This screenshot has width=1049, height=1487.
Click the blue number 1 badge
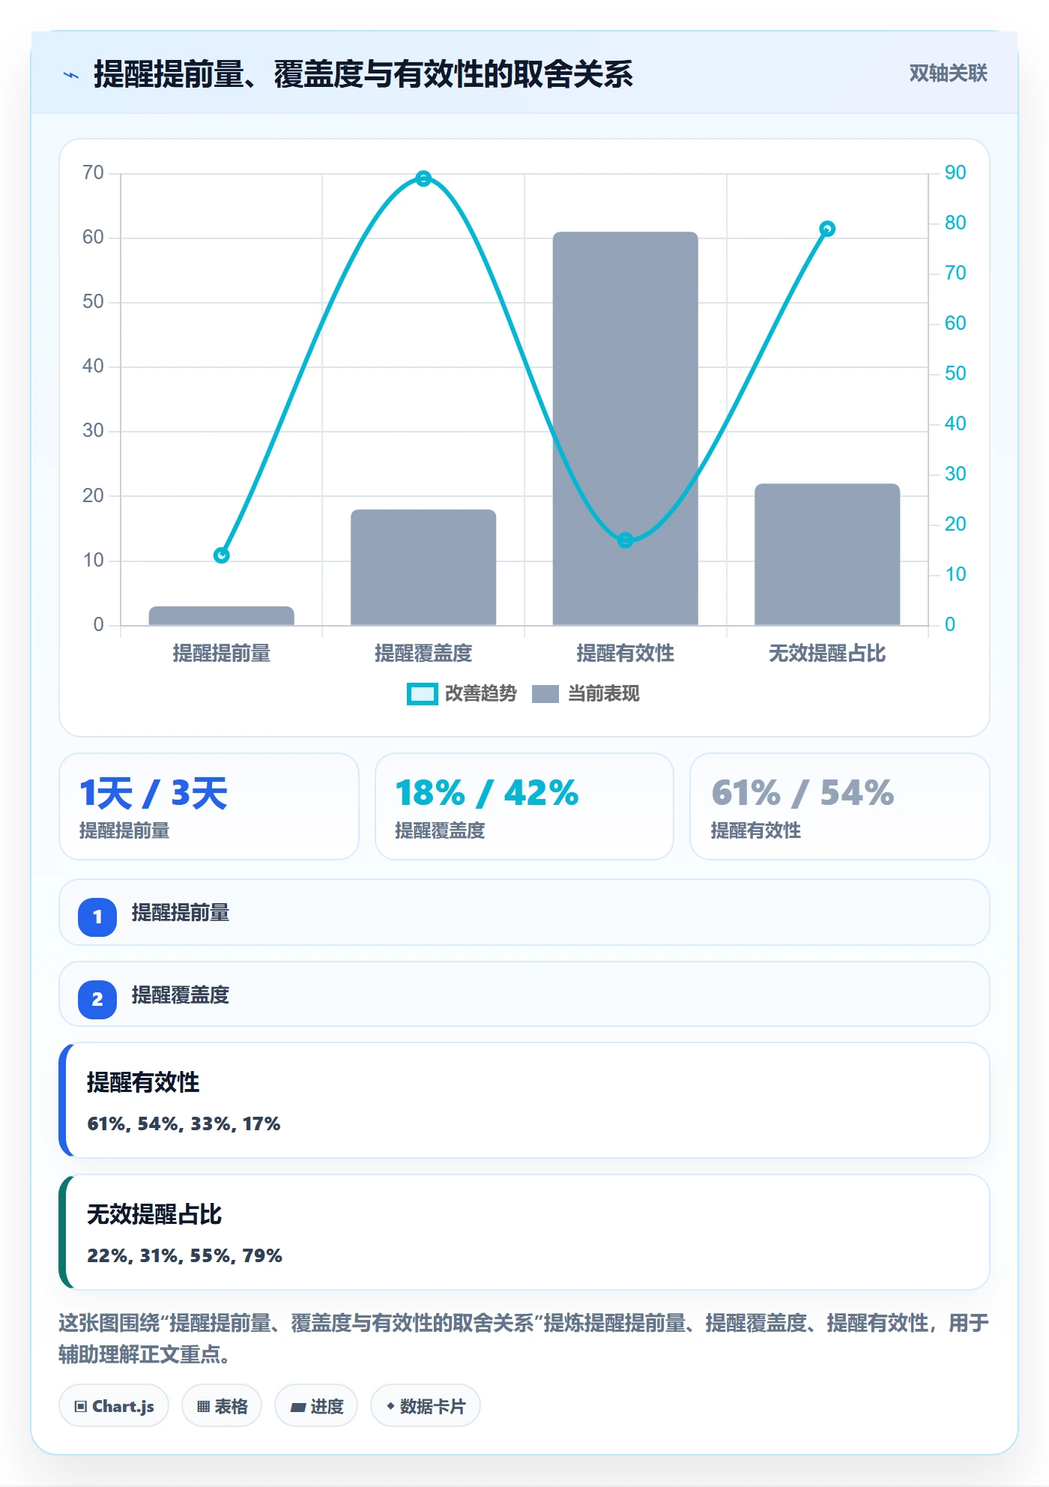tap(97, 917)
